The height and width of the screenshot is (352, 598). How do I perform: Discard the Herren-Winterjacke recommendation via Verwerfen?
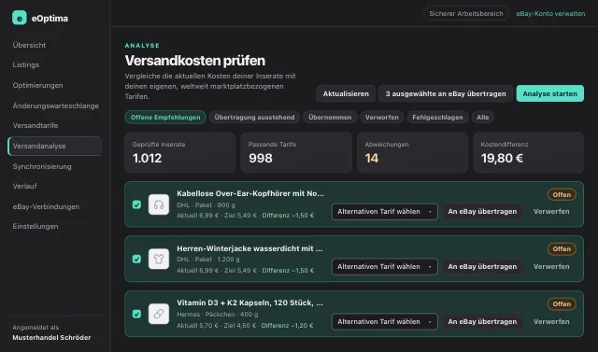(x=551, y=267)
